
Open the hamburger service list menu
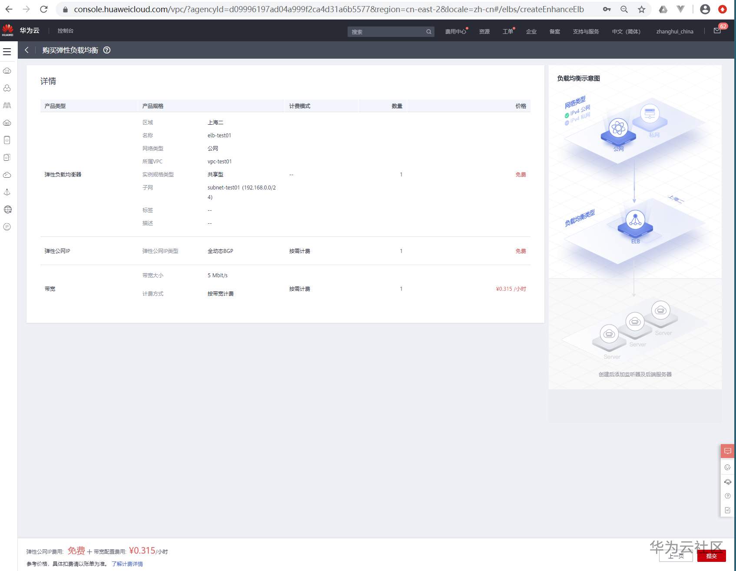tap(7, 52)
